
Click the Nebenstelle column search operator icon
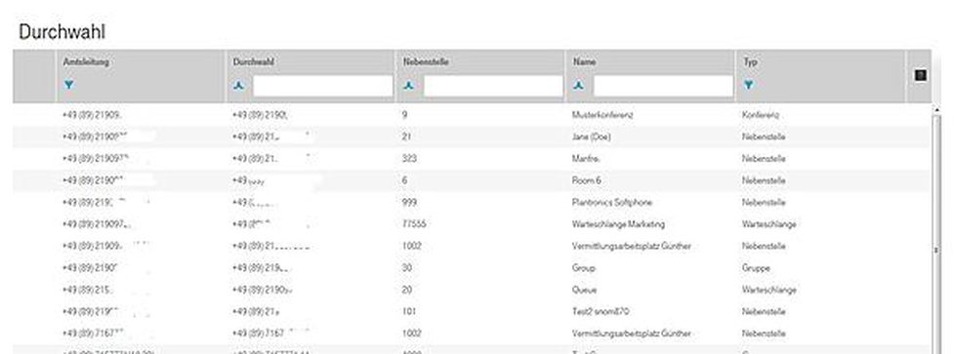[410, 86]
